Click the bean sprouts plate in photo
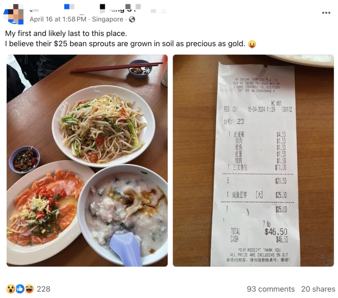The height and width of the screenshot is (298, 338). point(103,126)
